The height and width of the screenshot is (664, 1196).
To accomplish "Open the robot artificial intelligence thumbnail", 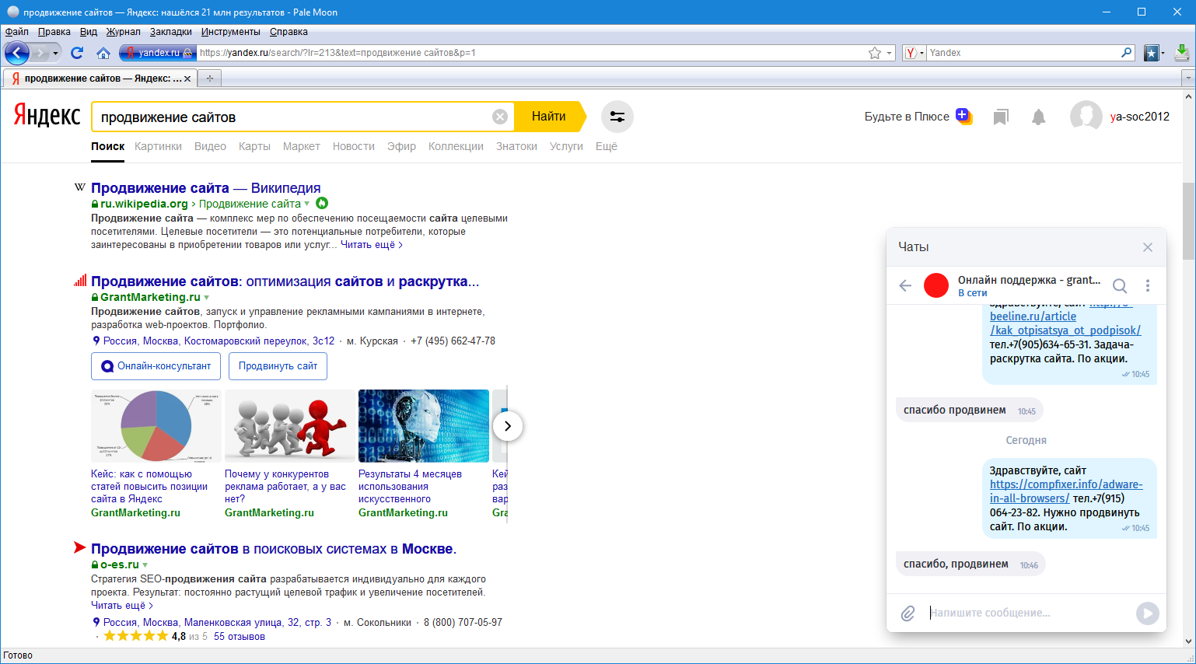I will click(424, 426).
